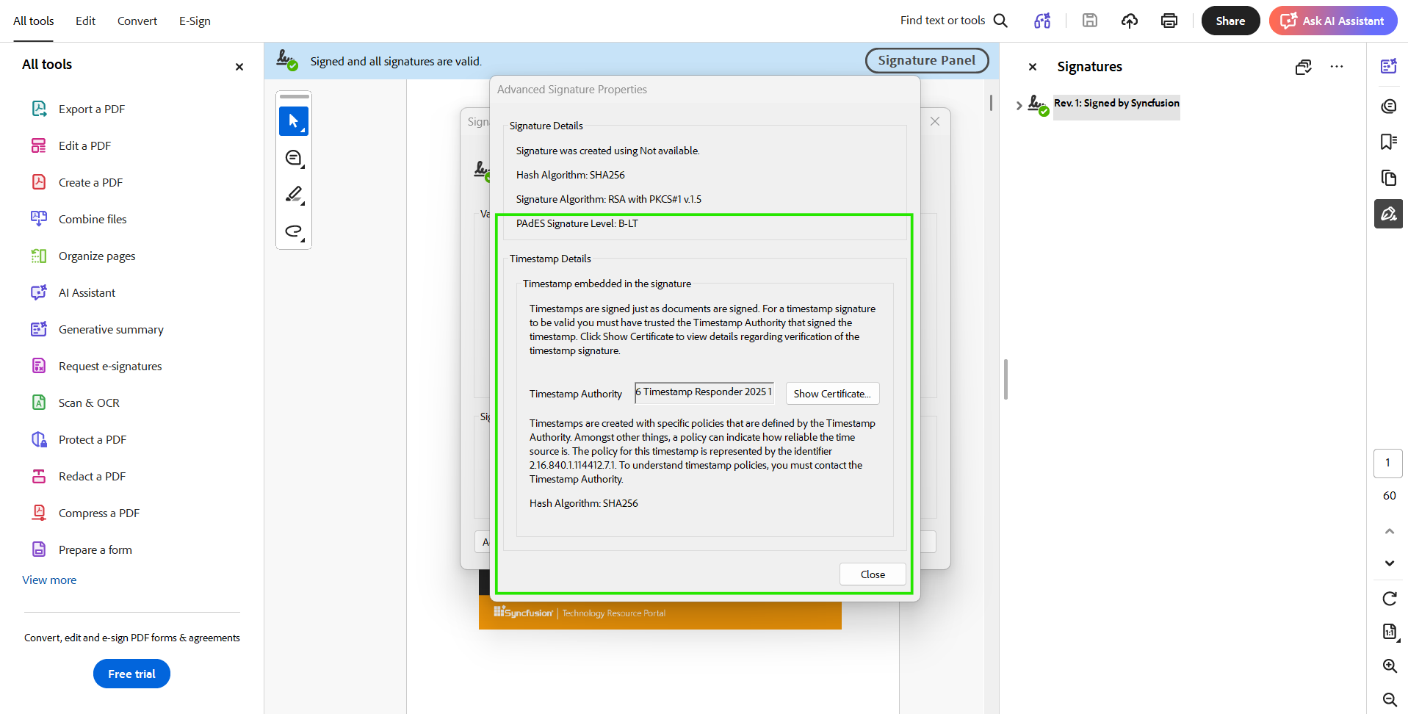Open the Signature Panel button
Viewport: 1408px width, 714px height.
[x=927, y=60]
